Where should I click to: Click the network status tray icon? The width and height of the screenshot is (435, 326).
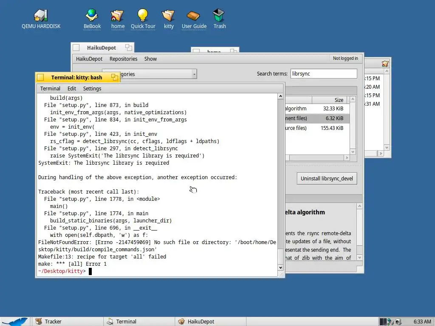coord(391,322)
